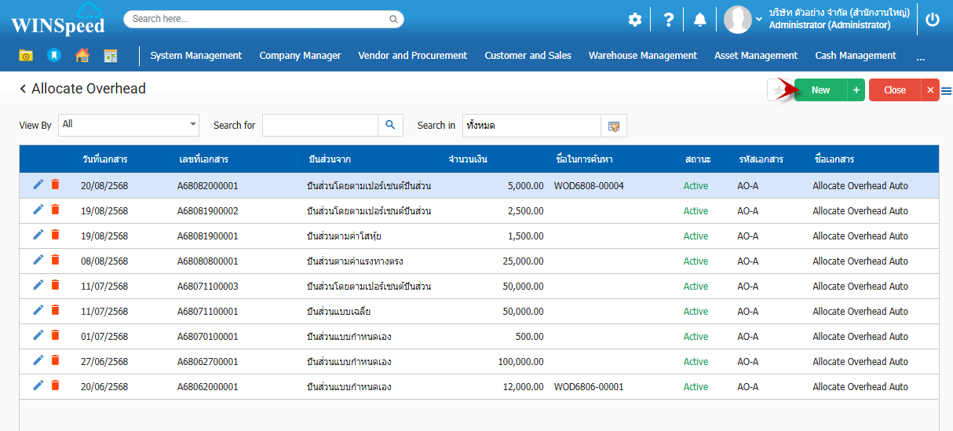The image size is (953, 431).
Task: Edit document A68082000001 with pencil icon
Action: pyautogui.click(x=38, y=185)
